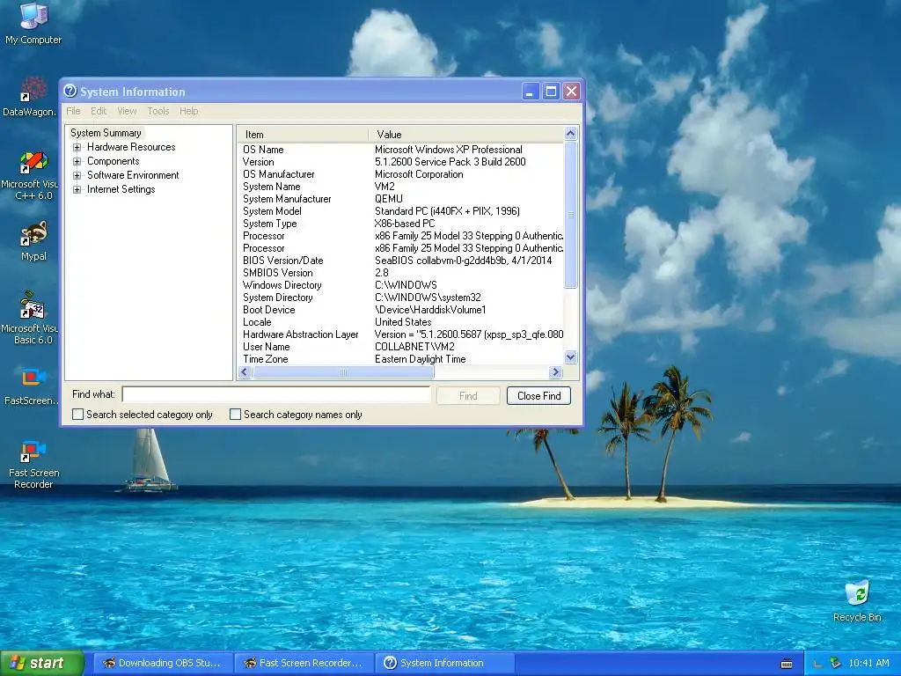Image resolution: width=901 pixels, height=676 pixels.
Task: Select the System Name row
Action: click(x=400, y=187)
